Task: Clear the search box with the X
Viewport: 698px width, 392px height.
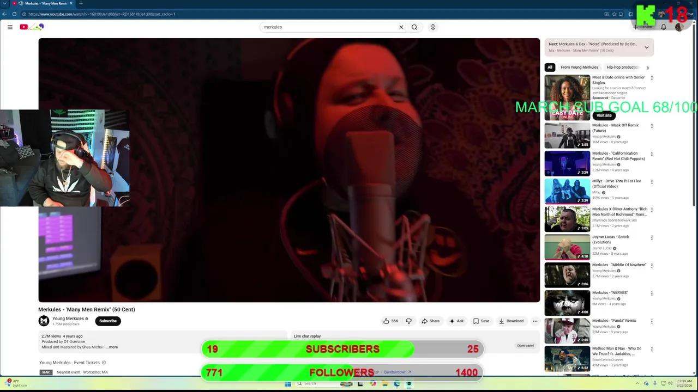Action: click(x=401, y=27)
